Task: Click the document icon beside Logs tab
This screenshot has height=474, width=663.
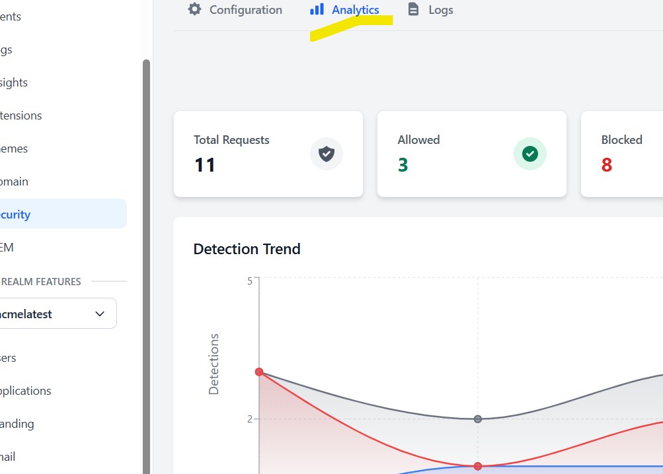Action: 414,10
